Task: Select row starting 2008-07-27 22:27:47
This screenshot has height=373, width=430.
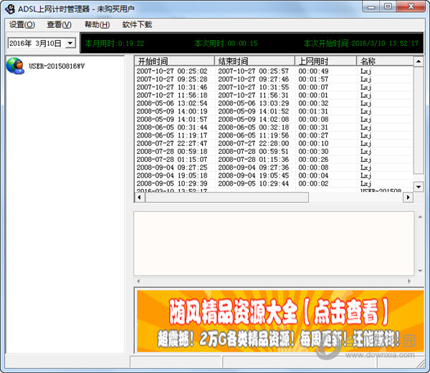Action: pos(274,143)
